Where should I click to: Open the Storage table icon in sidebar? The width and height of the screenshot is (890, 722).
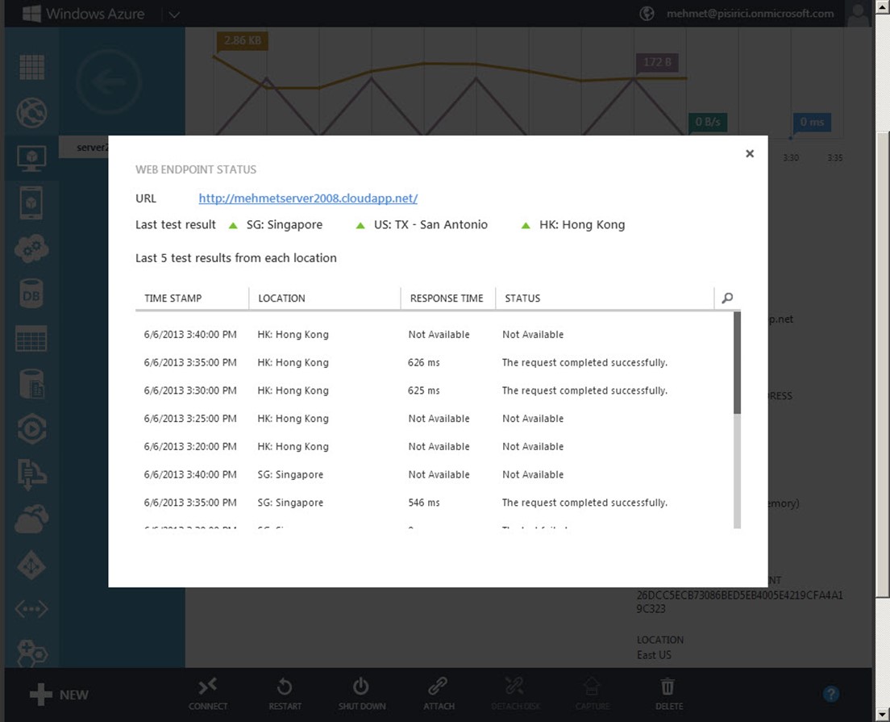click(31, 339)
